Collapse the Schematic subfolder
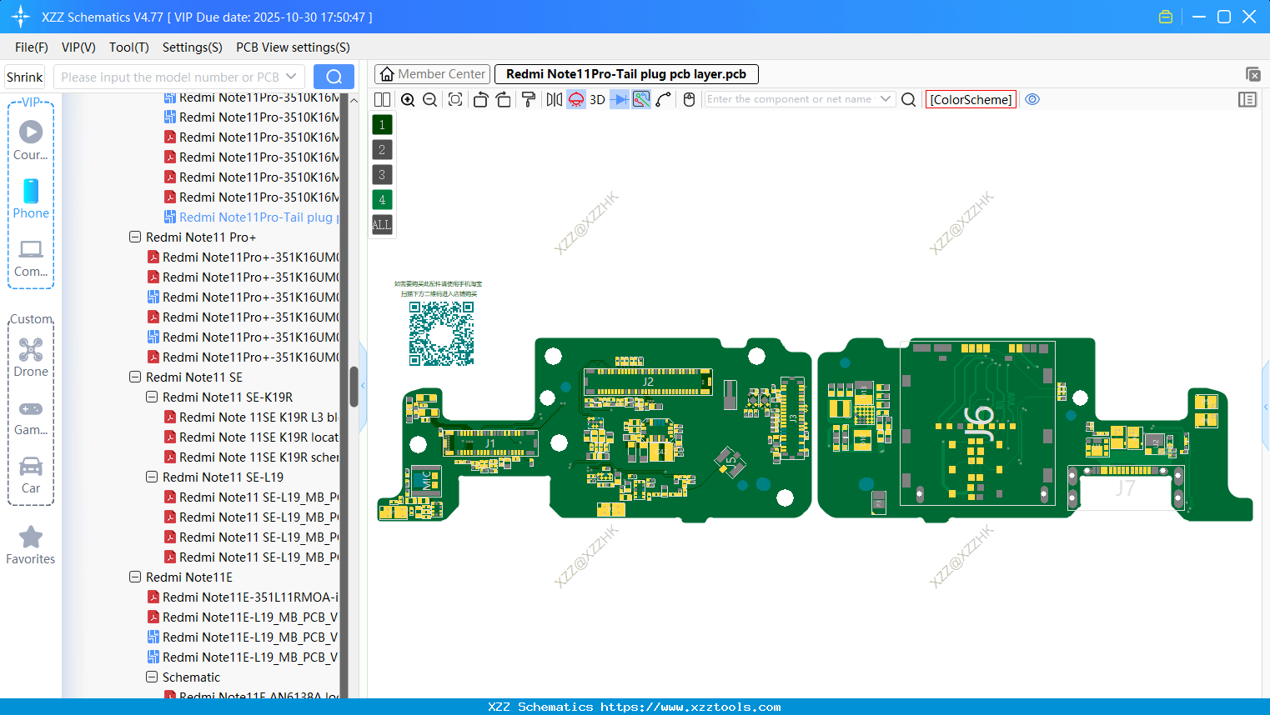The height and width of the screenshot is (715, 1270). pyautogui.click(x=152, y=677)
